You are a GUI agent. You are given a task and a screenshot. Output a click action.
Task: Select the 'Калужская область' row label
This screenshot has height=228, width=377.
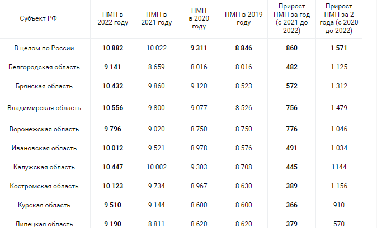click(44, 167)
